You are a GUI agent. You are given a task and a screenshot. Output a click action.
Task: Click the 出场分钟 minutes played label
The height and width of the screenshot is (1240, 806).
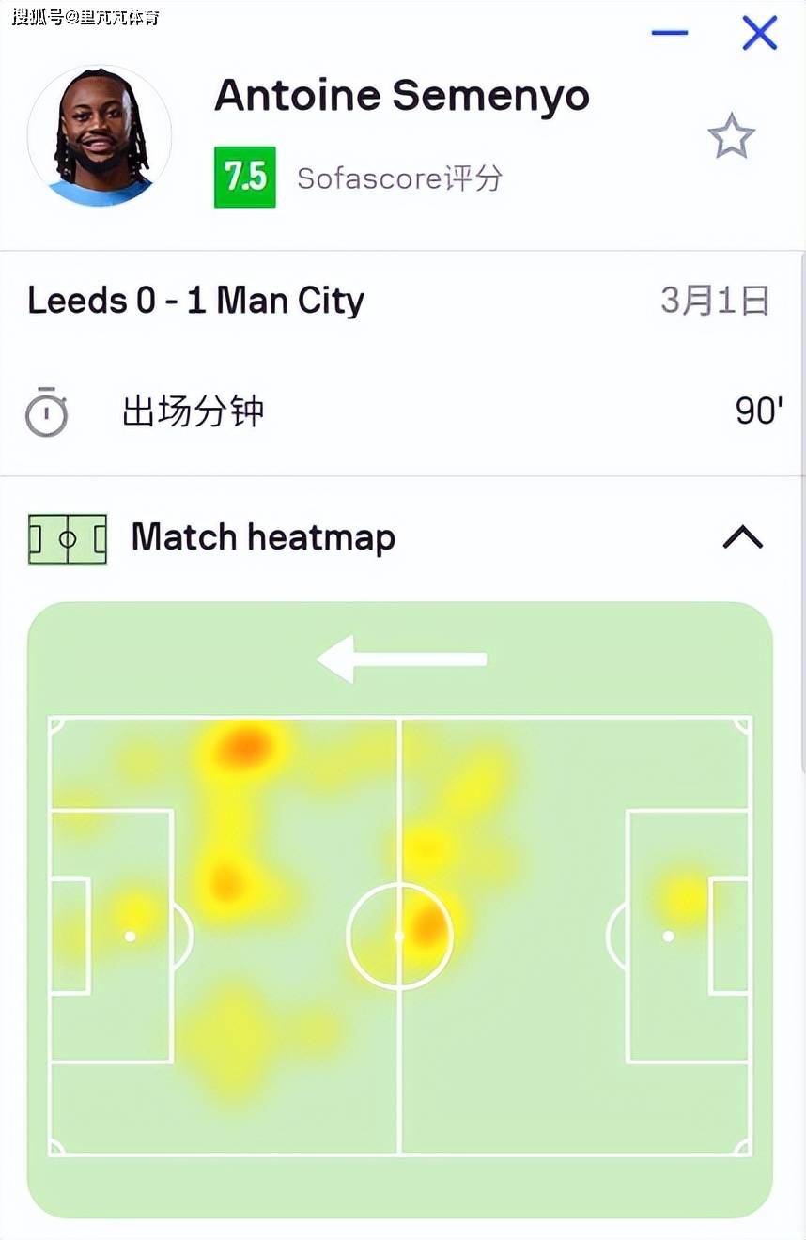click(194, 411)
